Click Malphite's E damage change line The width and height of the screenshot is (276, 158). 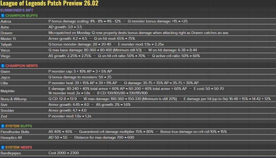coord(118,89)
